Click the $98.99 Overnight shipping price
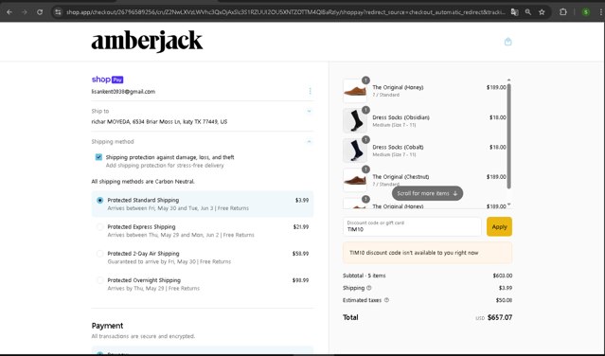Image resolution: width=605 pixels, height=356 pixels. pos(300,280)
